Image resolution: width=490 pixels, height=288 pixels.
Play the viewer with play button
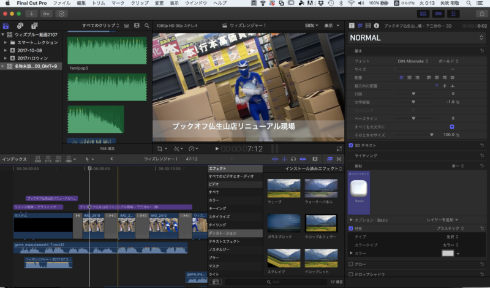[217, 149]
